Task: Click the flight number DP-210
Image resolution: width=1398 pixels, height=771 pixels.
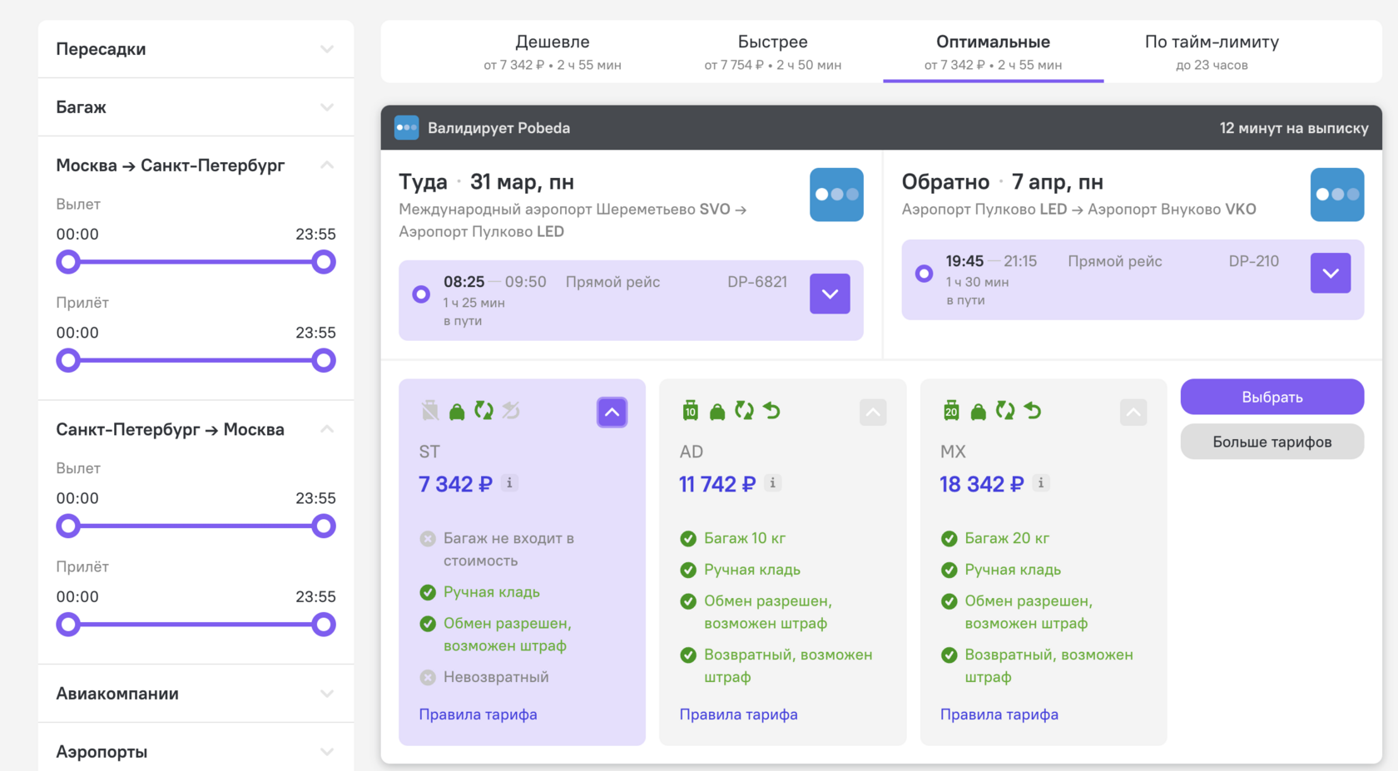Action: tap(1254, 261)
